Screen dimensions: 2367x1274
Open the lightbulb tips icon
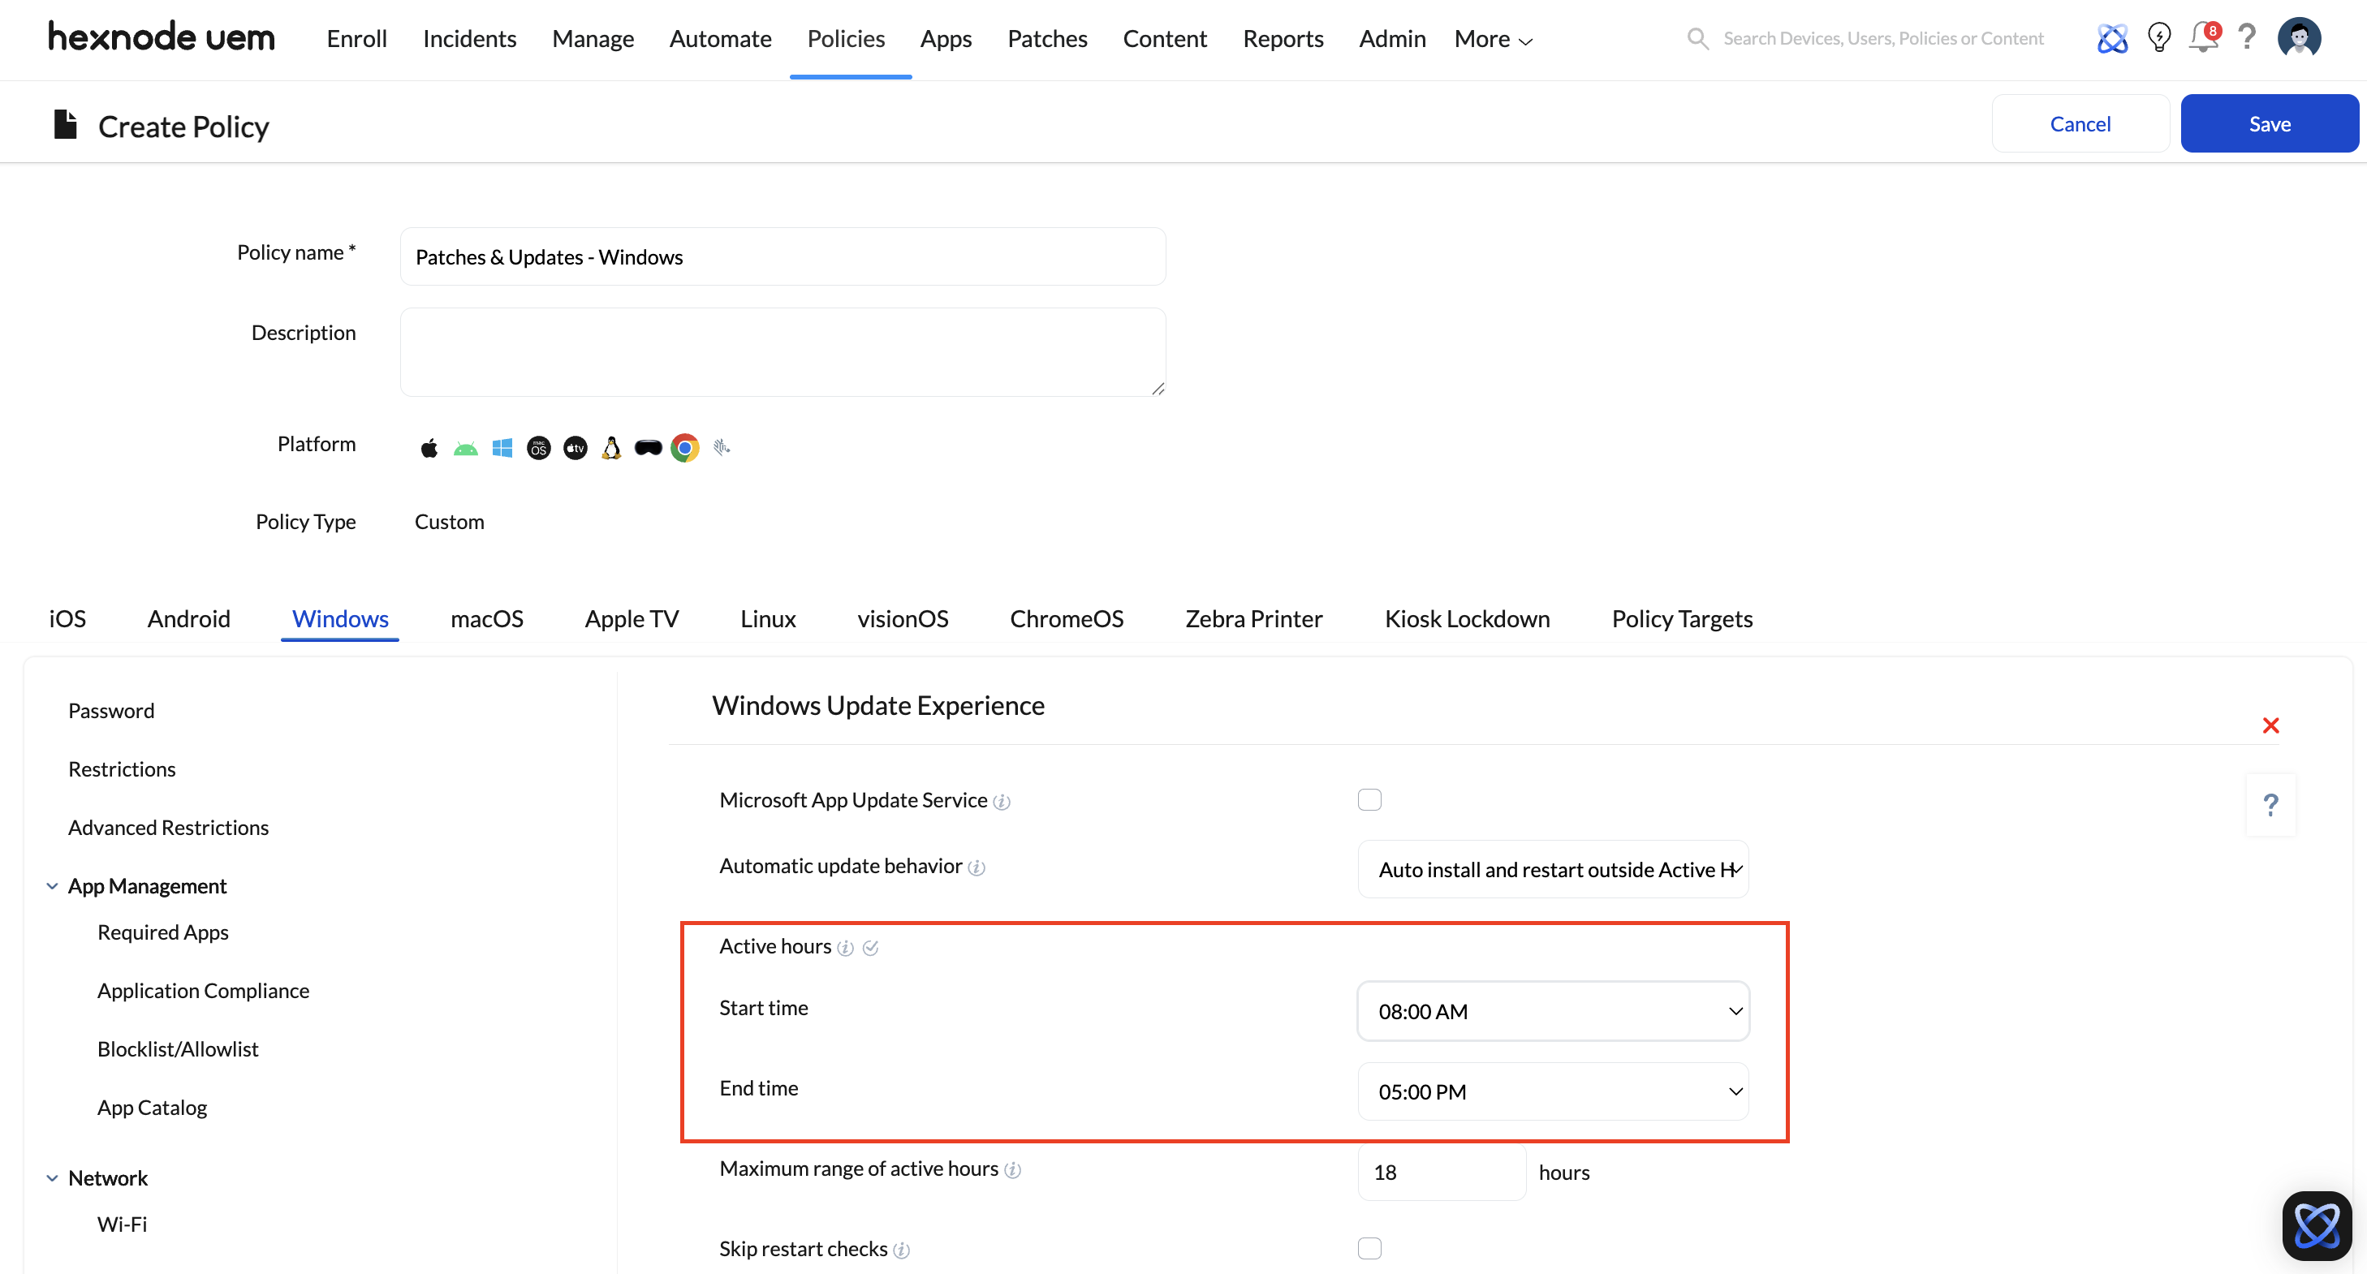[2158, 37]
